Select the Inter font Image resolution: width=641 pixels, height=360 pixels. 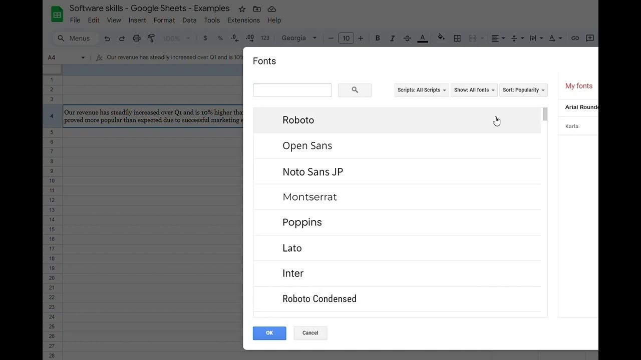tap(397, 273)
